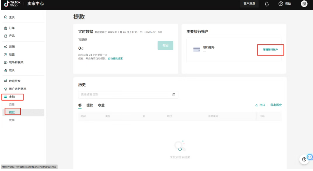
Task: Open 联盟 in sidebar
Action: click(12, 54)
